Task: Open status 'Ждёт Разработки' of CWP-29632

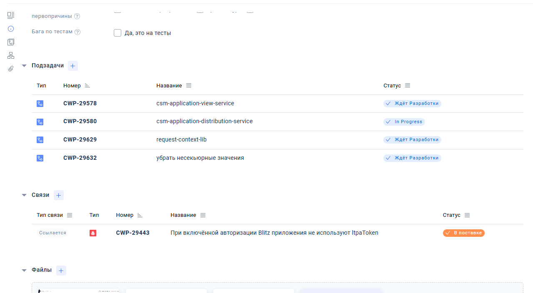Action: pyautogui.click(x=412, y=158)
